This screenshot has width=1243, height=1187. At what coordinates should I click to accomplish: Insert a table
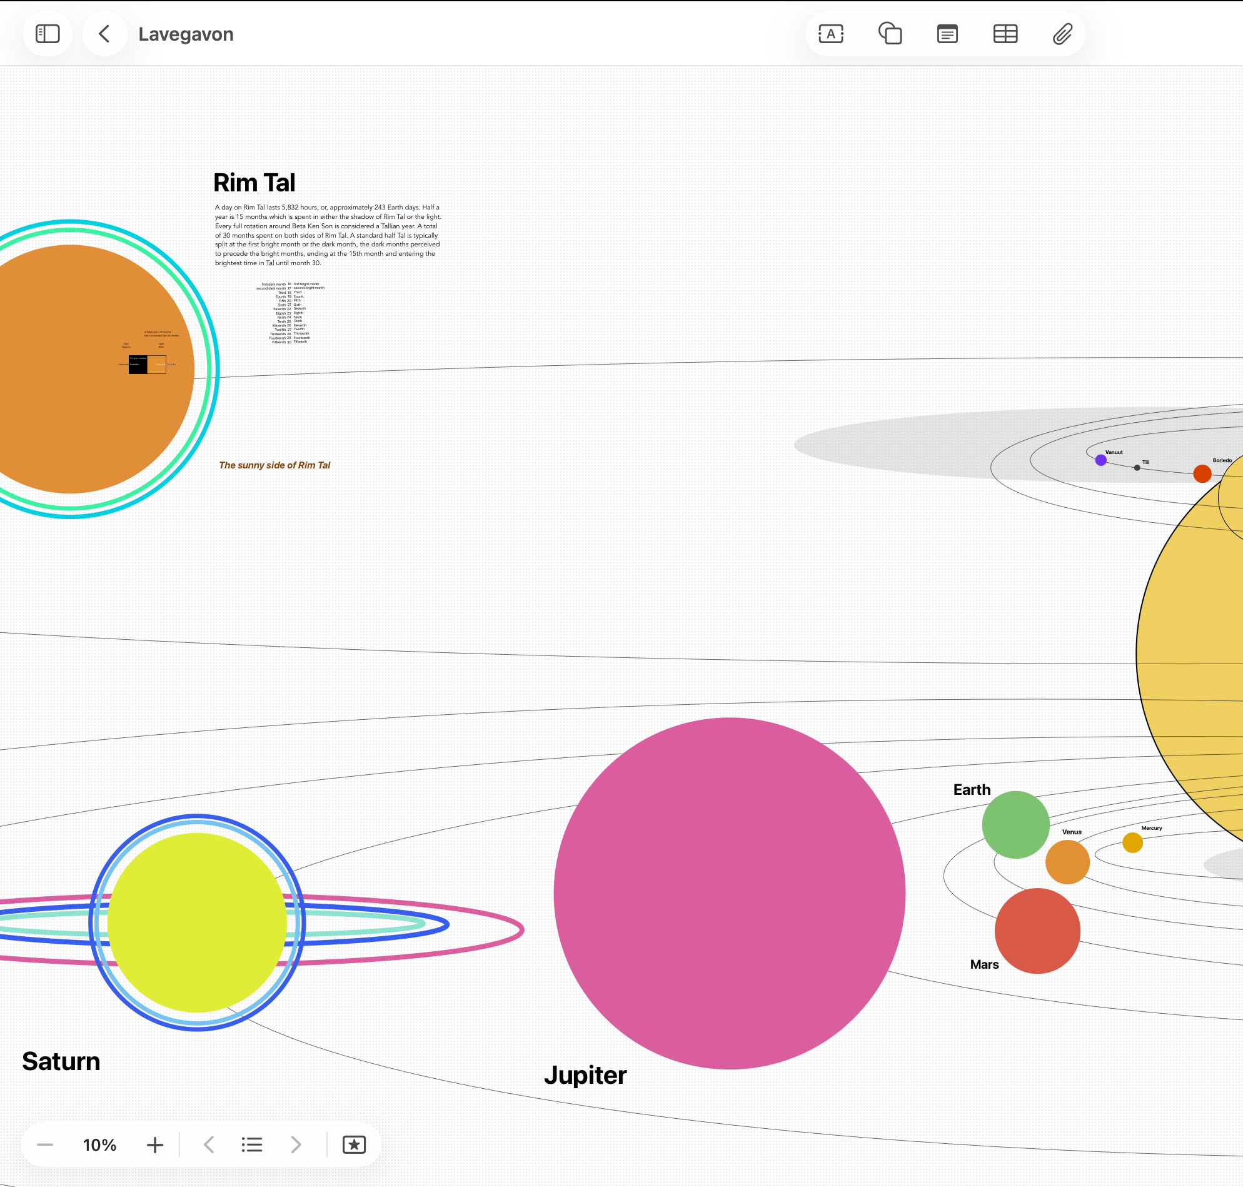pos(1005,34)
